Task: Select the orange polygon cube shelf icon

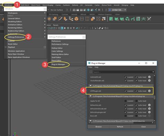Action: click(76, 19)
